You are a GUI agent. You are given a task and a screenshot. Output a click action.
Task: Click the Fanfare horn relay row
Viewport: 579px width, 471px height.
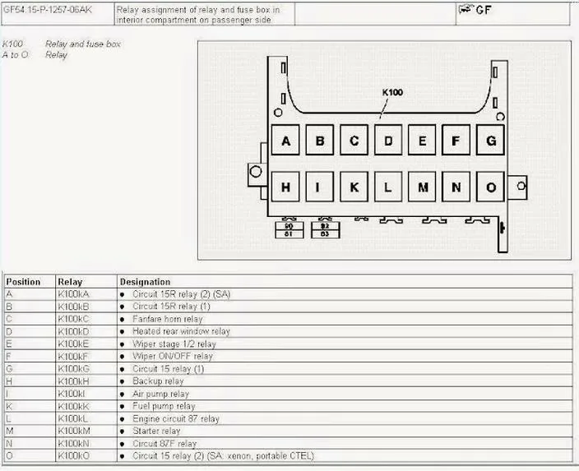(289, 319)
